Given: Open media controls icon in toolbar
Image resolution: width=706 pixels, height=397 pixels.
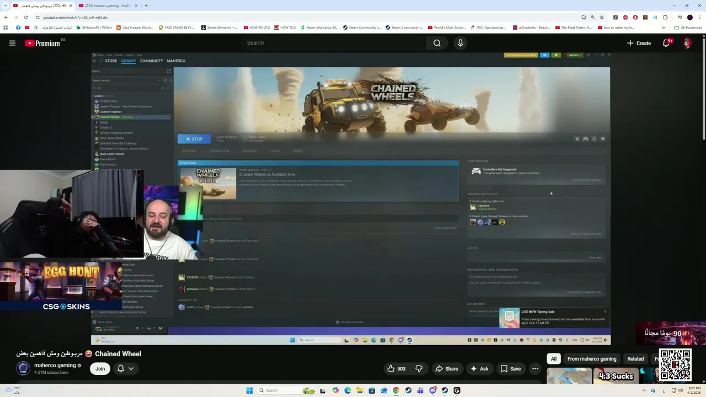Looking at the screenshot, I should click(x=680, y=17).
